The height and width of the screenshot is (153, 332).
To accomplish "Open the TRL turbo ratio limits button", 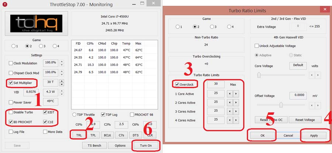I will pos(78,135).
